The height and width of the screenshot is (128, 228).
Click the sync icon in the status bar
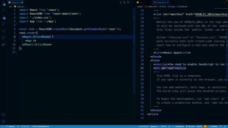18,127
